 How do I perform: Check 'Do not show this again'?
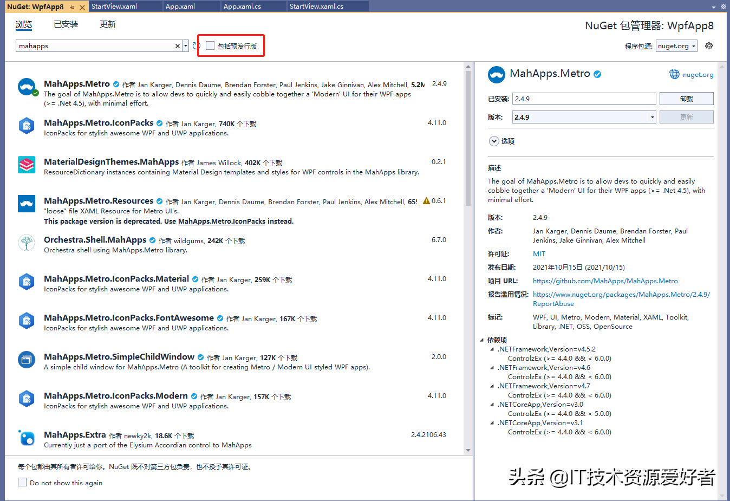click(x=22, y=482)
